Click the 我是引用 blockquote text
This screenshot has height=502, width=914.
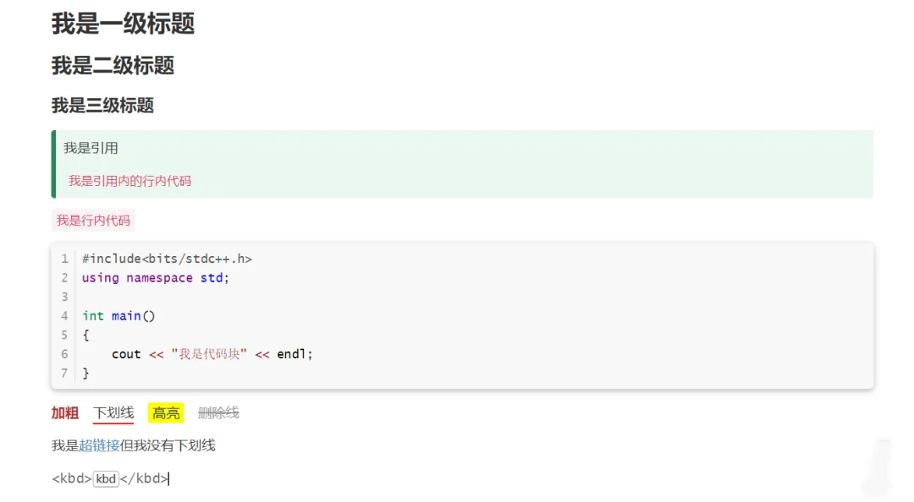(91, 148)
